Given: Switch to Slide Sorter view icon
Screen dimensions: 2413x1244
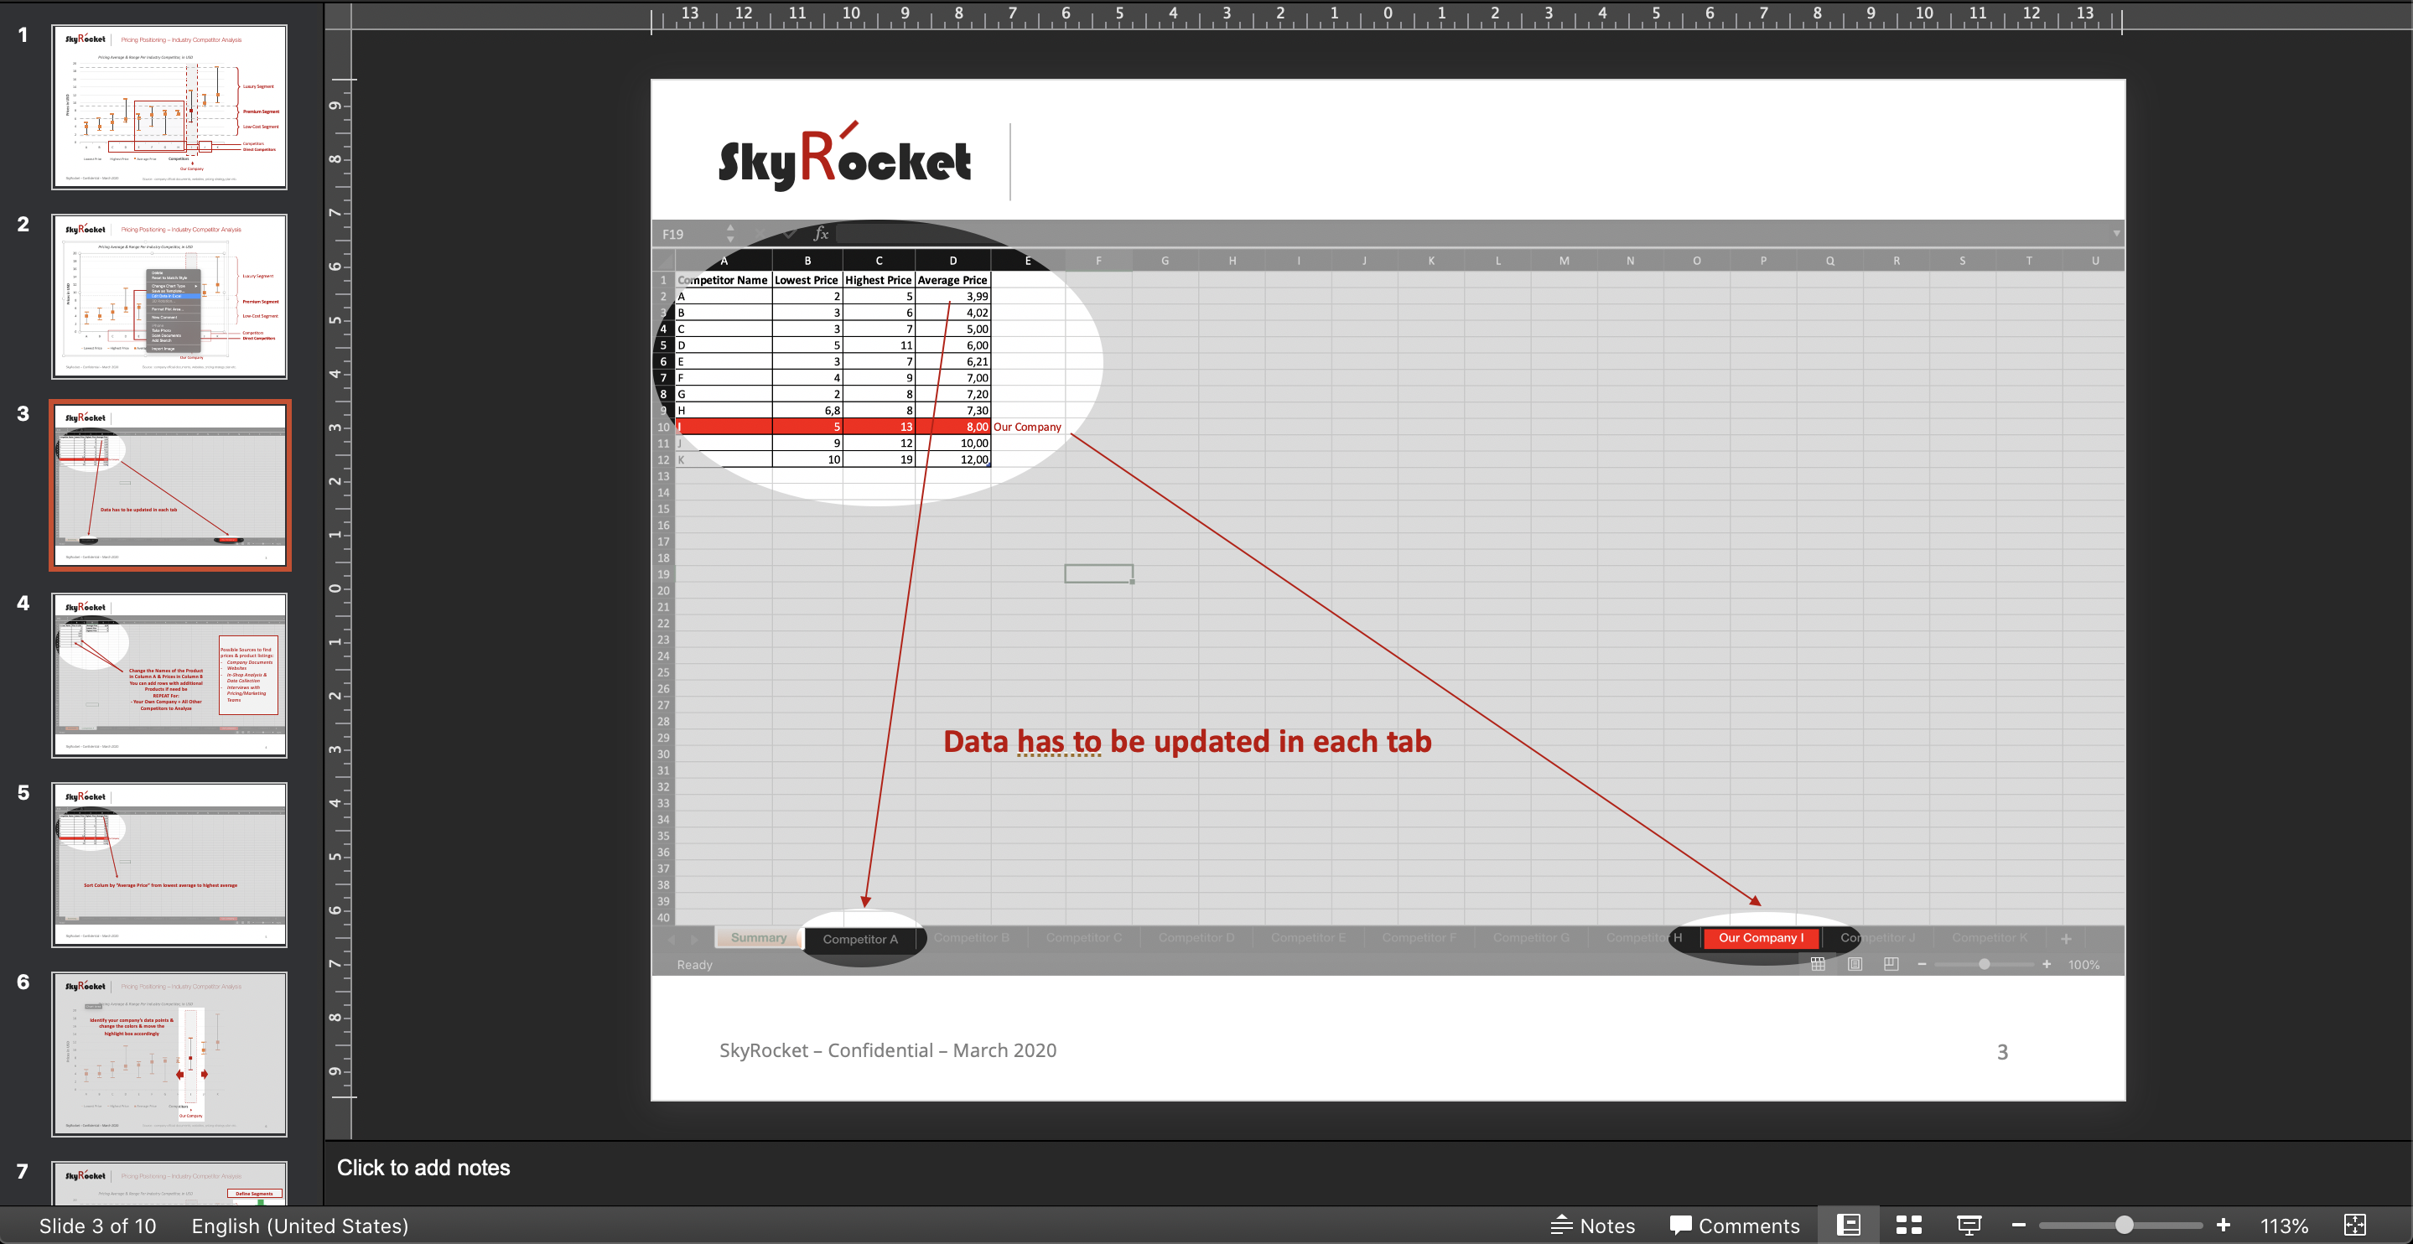Looking at the screenshot, I should pos(1908,1226).
